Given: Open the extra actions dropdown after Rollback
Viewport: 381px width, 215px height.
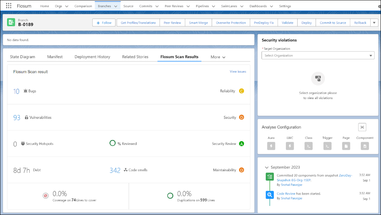Looking at the screenshot, I should 374,23.
